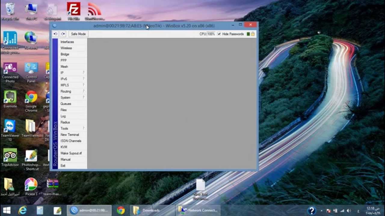Image resolution: width=385 pixels, height=216 pixels.
Task: Open the Radius menu item
Action: pyautogui.click(x=72, y=122)
